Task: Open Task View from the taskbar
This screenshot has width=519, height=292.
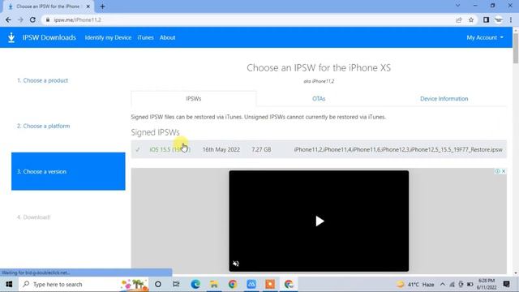Action: point(176,284)
